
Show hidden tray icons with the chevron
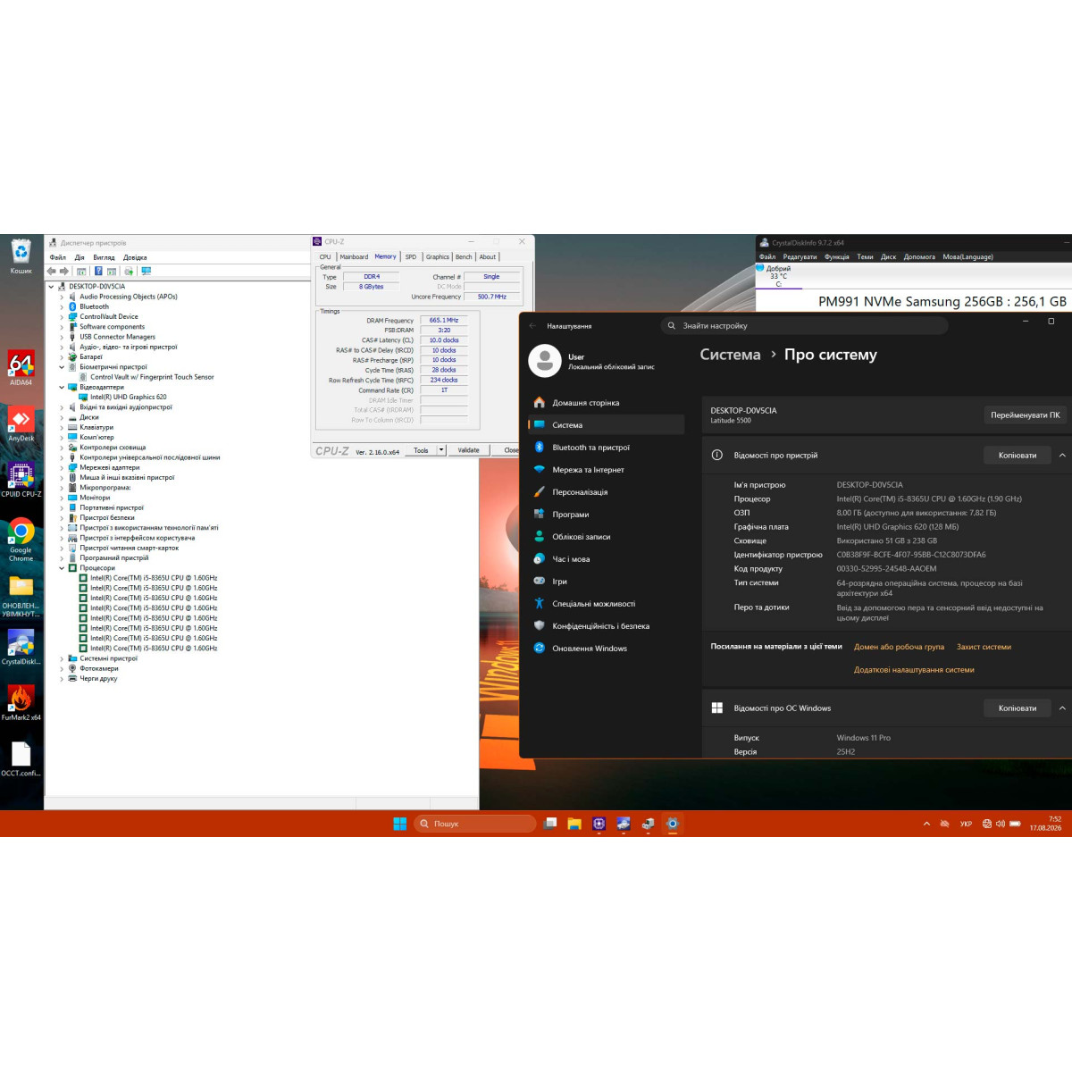click(x=926, y=824)
